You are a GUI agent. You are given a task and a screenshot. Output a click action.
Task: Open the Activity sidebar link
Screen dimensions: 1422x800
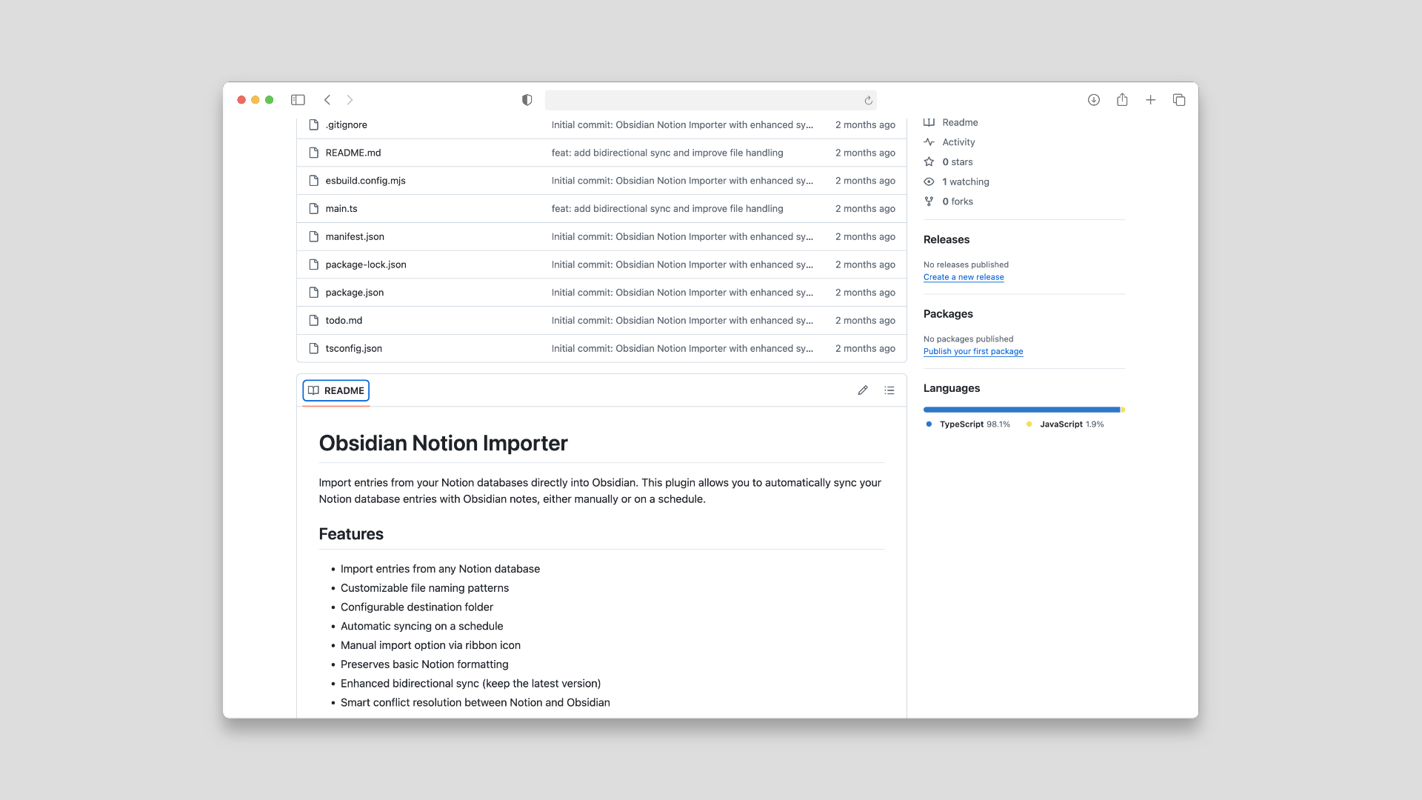(958, 142)
